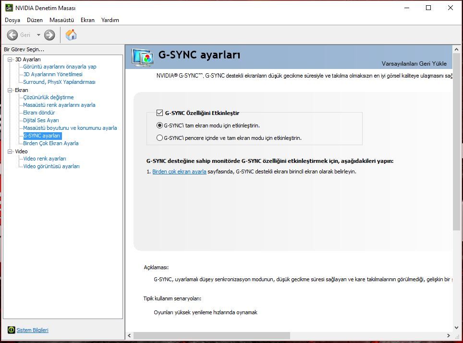This screenshot has width=463, height=343.
Task: Select Görüntü ayarlarını önayarla yap
Action: [x=60, y=67]
